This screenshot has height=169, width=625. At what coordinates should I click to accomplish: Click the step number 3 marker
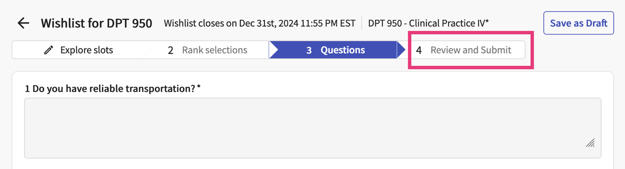click(309, 50)
